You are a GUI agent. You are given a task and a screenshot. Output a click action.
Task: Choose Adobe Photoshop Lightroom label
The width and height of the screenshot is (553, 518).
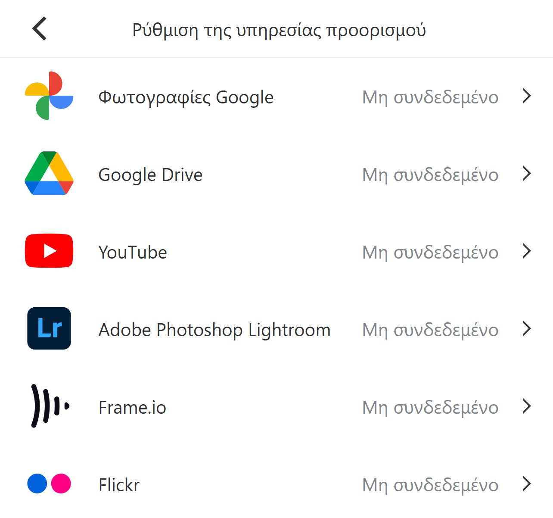[214, 330]
